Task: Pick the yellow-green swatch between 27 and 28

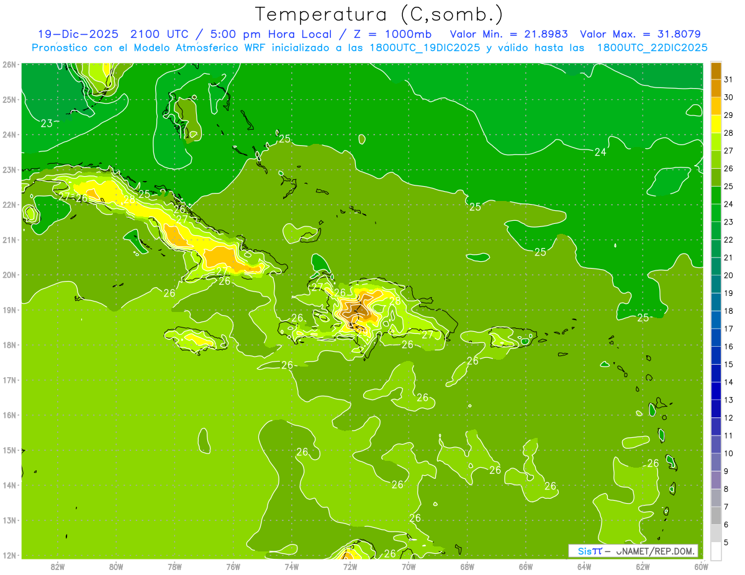Action: (x=716, y=141)
